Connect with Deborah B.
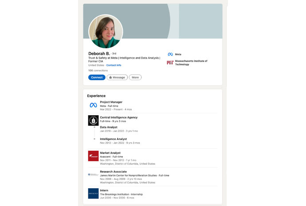 [97, 78]
